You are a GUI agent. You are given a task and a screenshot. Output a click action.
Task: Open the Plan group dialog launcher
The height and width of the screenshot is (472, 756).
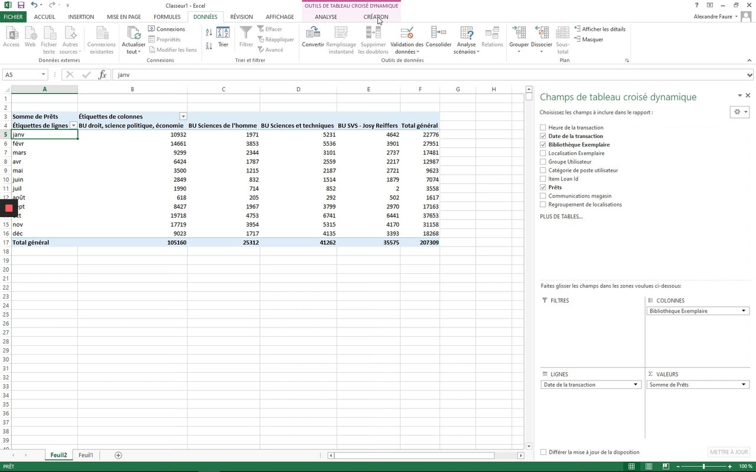point(627,61)
